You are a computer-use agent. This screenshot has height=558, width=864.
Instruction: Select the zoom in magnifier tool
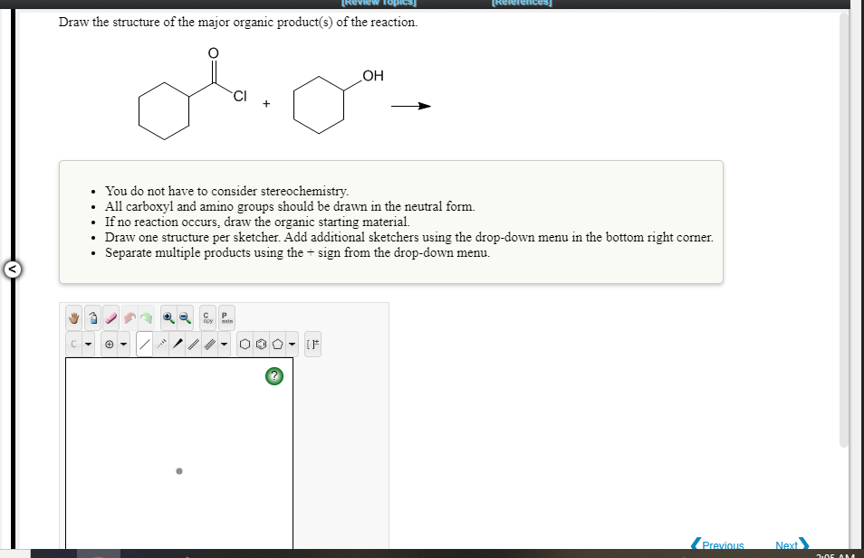(x=168, y=318)
